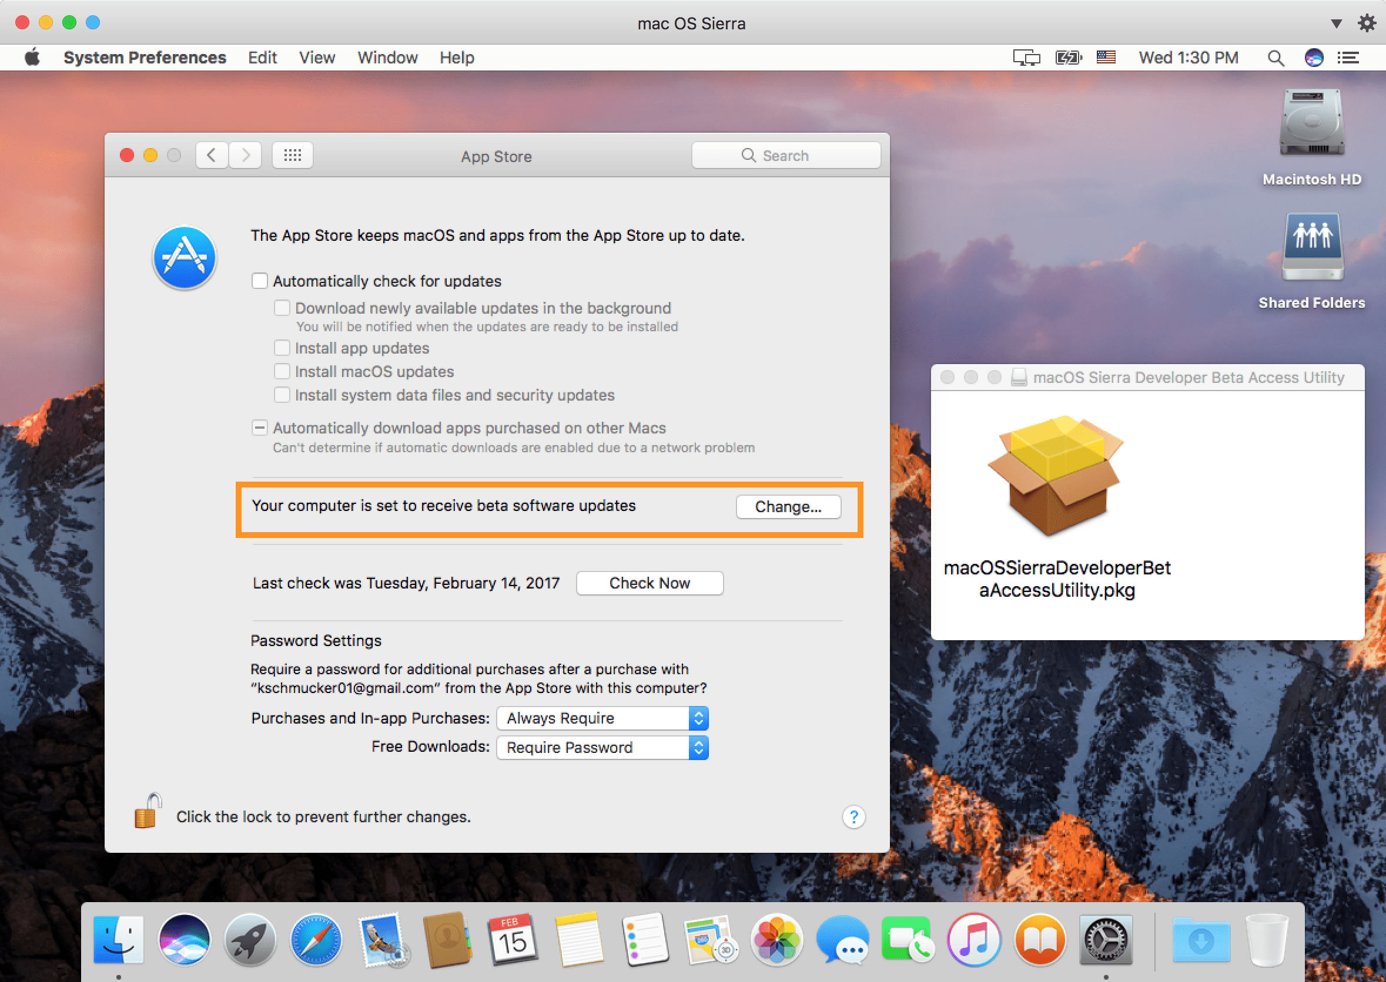Open VM title bar dropdown triangle

point(1337,23)
